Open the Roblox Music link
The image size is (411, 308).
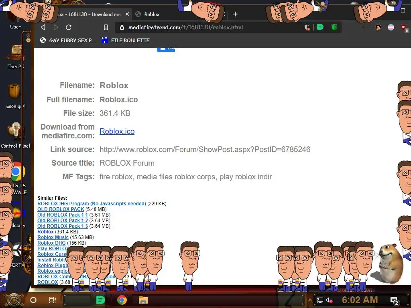click(53, 237)
